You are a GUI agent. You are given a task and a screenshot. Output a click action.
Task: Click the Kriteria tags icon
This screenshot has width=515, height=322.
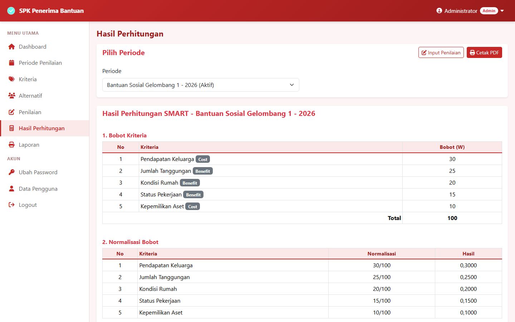[x=11, y=79]
